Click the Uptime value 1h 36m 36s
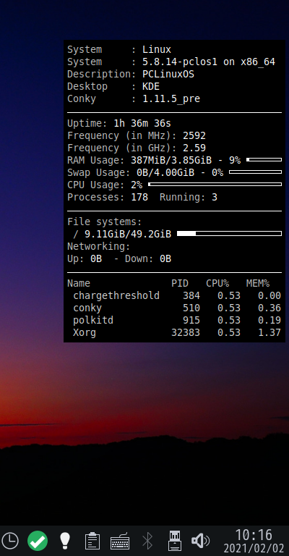The width and height of the screenshot is (289, 556). point(142,123)
